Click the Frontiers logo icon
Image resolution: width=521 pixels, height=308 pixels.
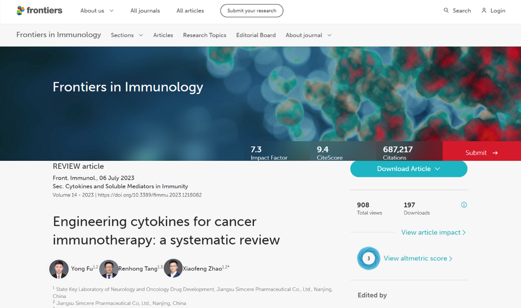[21, 11]
